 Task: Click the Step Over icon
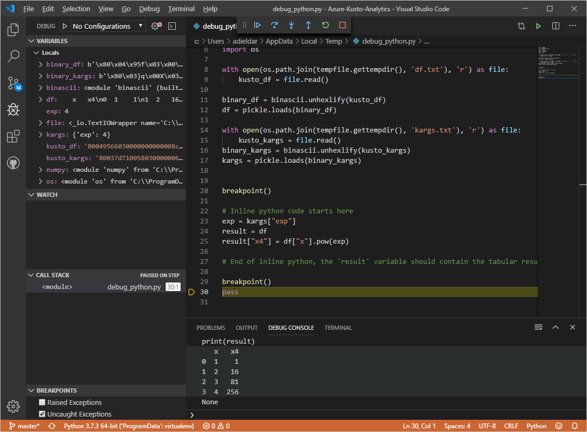click(x=274, y=25)
